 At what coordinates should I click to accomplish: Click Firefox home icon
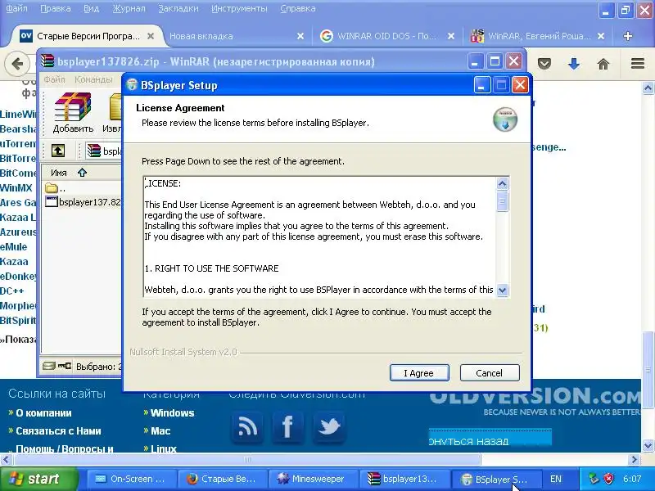pos(603,64)
